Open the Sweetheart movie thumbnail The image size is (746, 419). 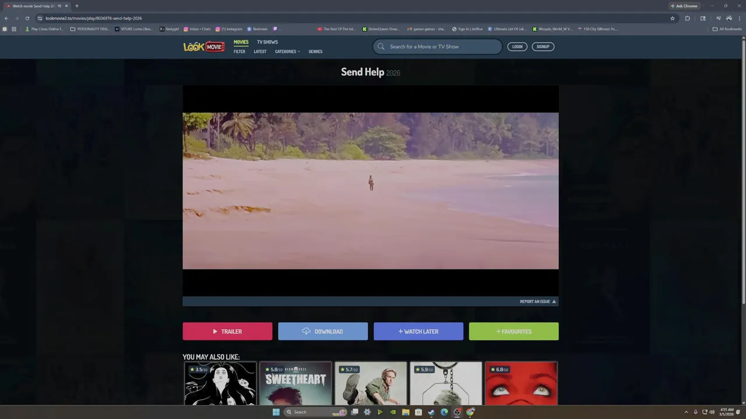(295, 384)
